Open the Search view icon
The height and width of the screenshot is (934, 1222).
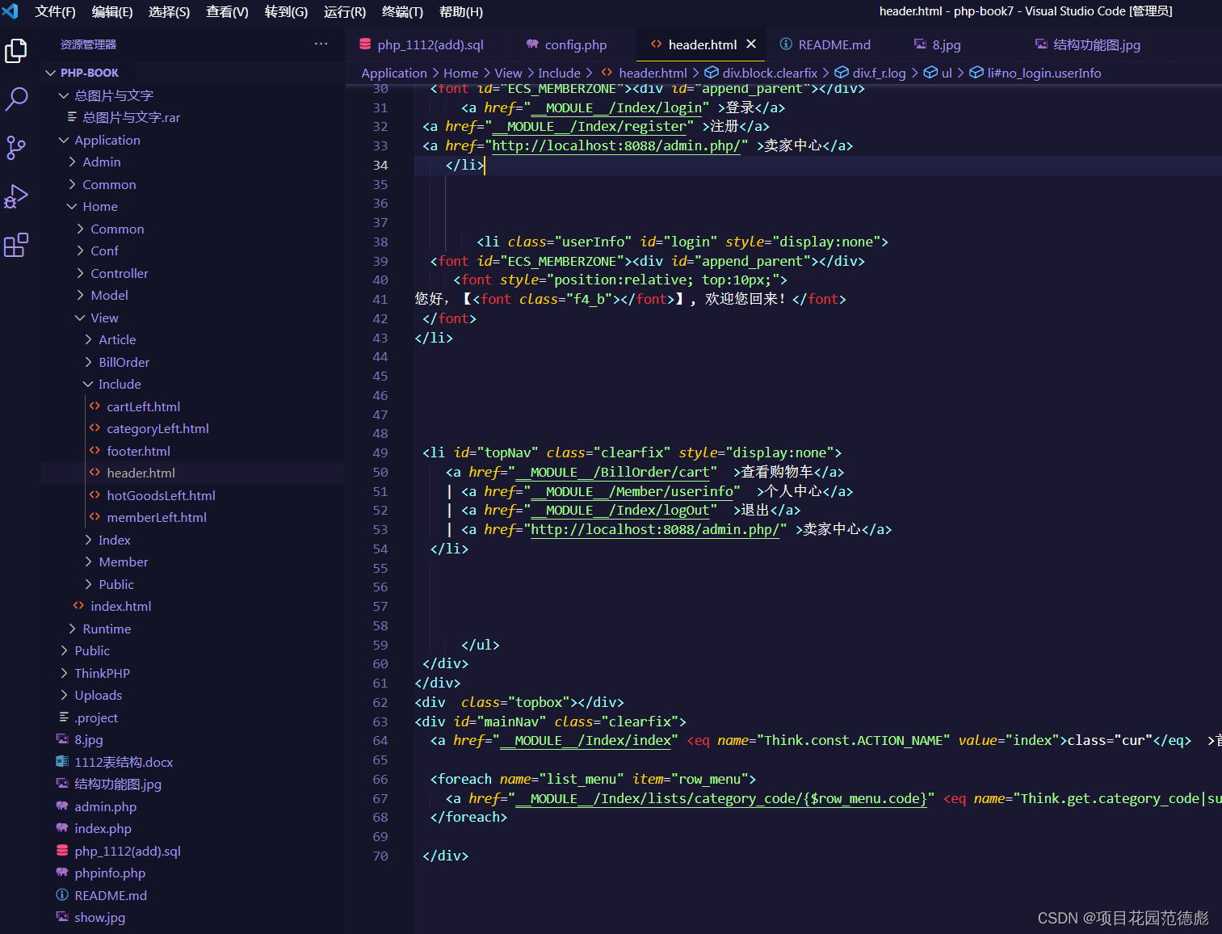16,99
